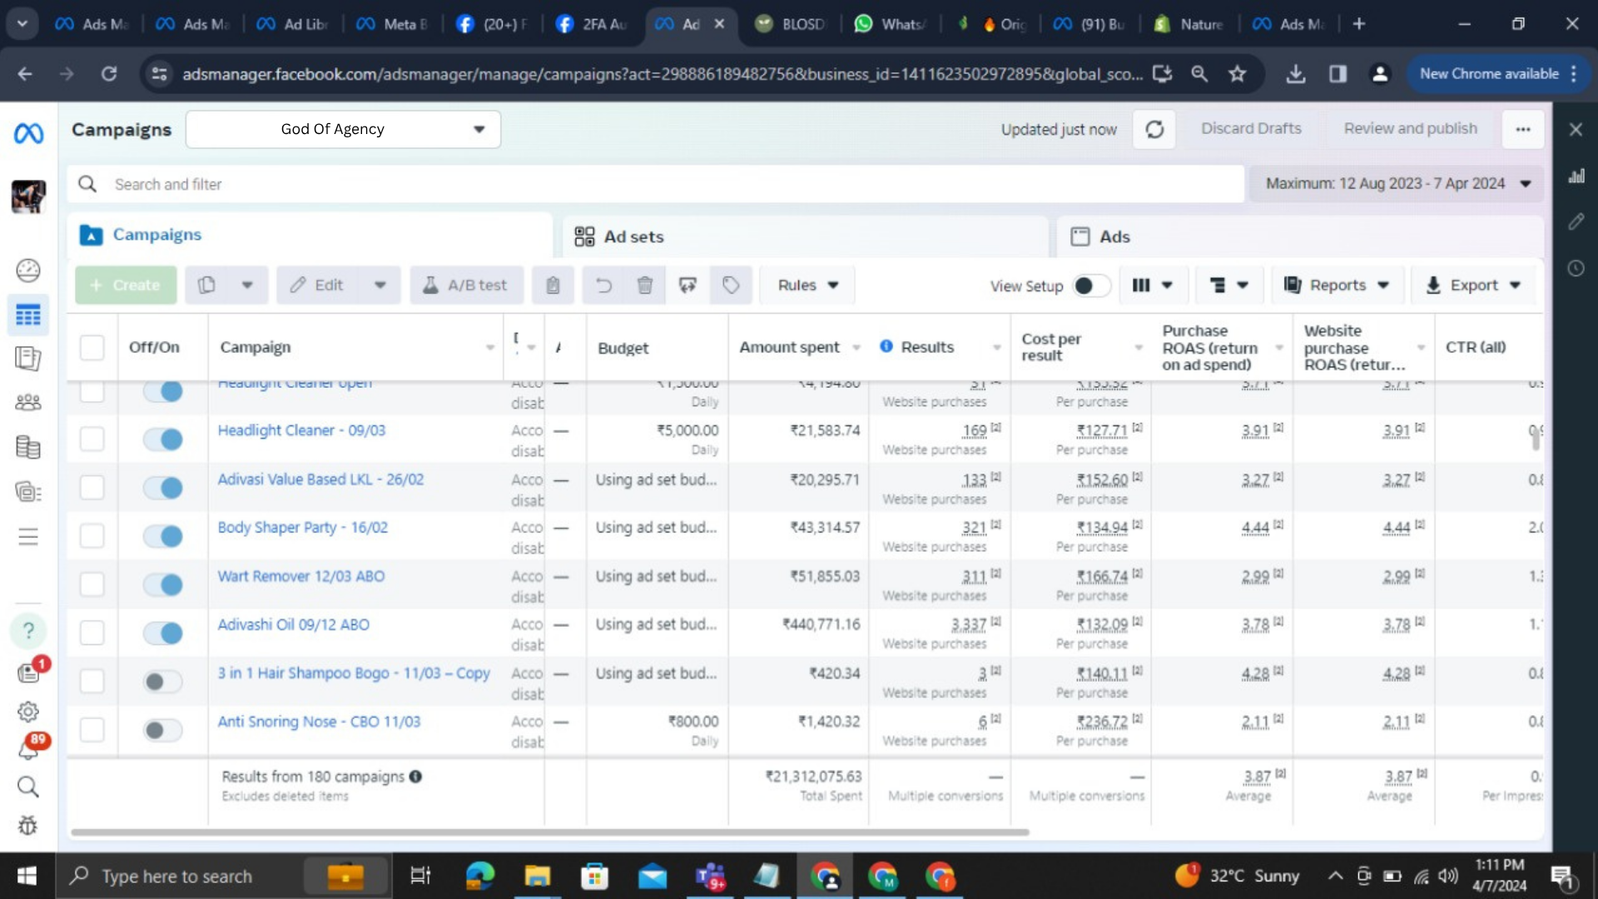Image resolution: width=1598 pixels, height=899 pixels.
Task: Switch to the Ads tab
Action: tap(1114, 237)
